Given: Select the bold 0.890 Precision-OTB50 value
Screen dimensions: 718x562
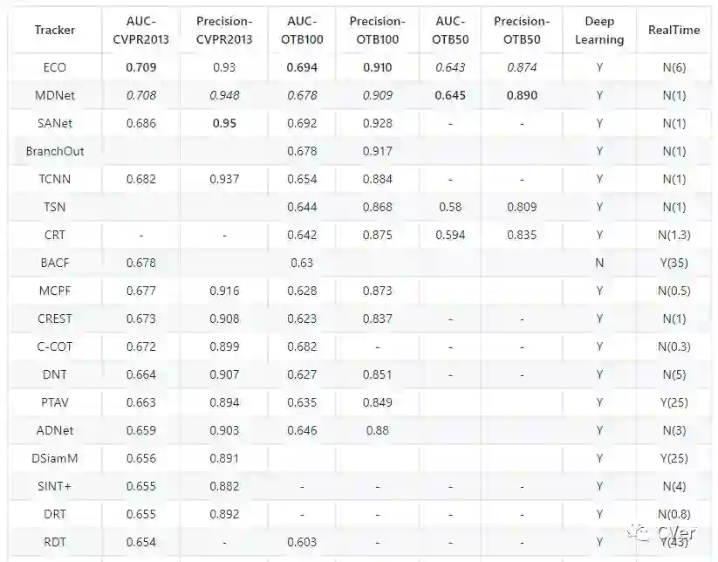Looking at the screenshot, I should click(522, 95).
